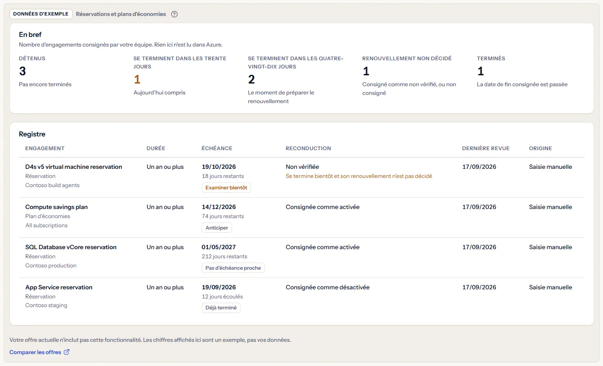Click the 212 jours restants text
This screenshot has width=603, height=366.
[x=225, y=256]
